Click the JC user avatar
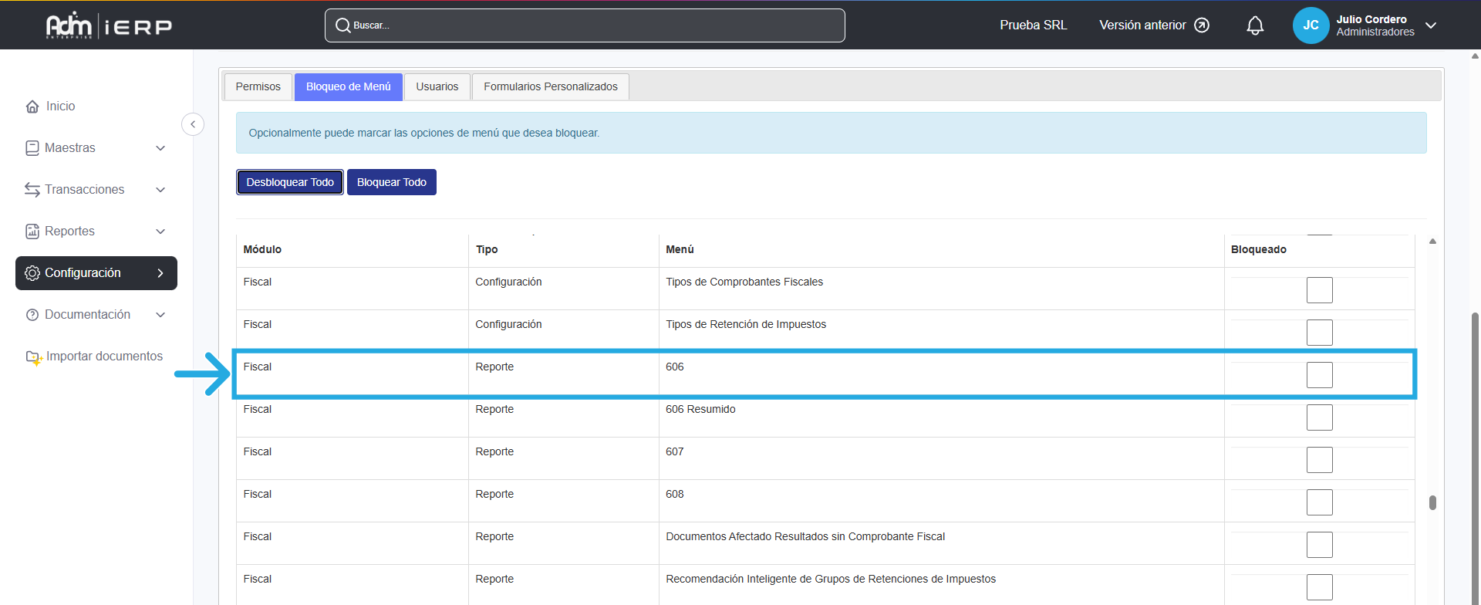This screenshot has height=605, width=1481. coord(1311,25)
